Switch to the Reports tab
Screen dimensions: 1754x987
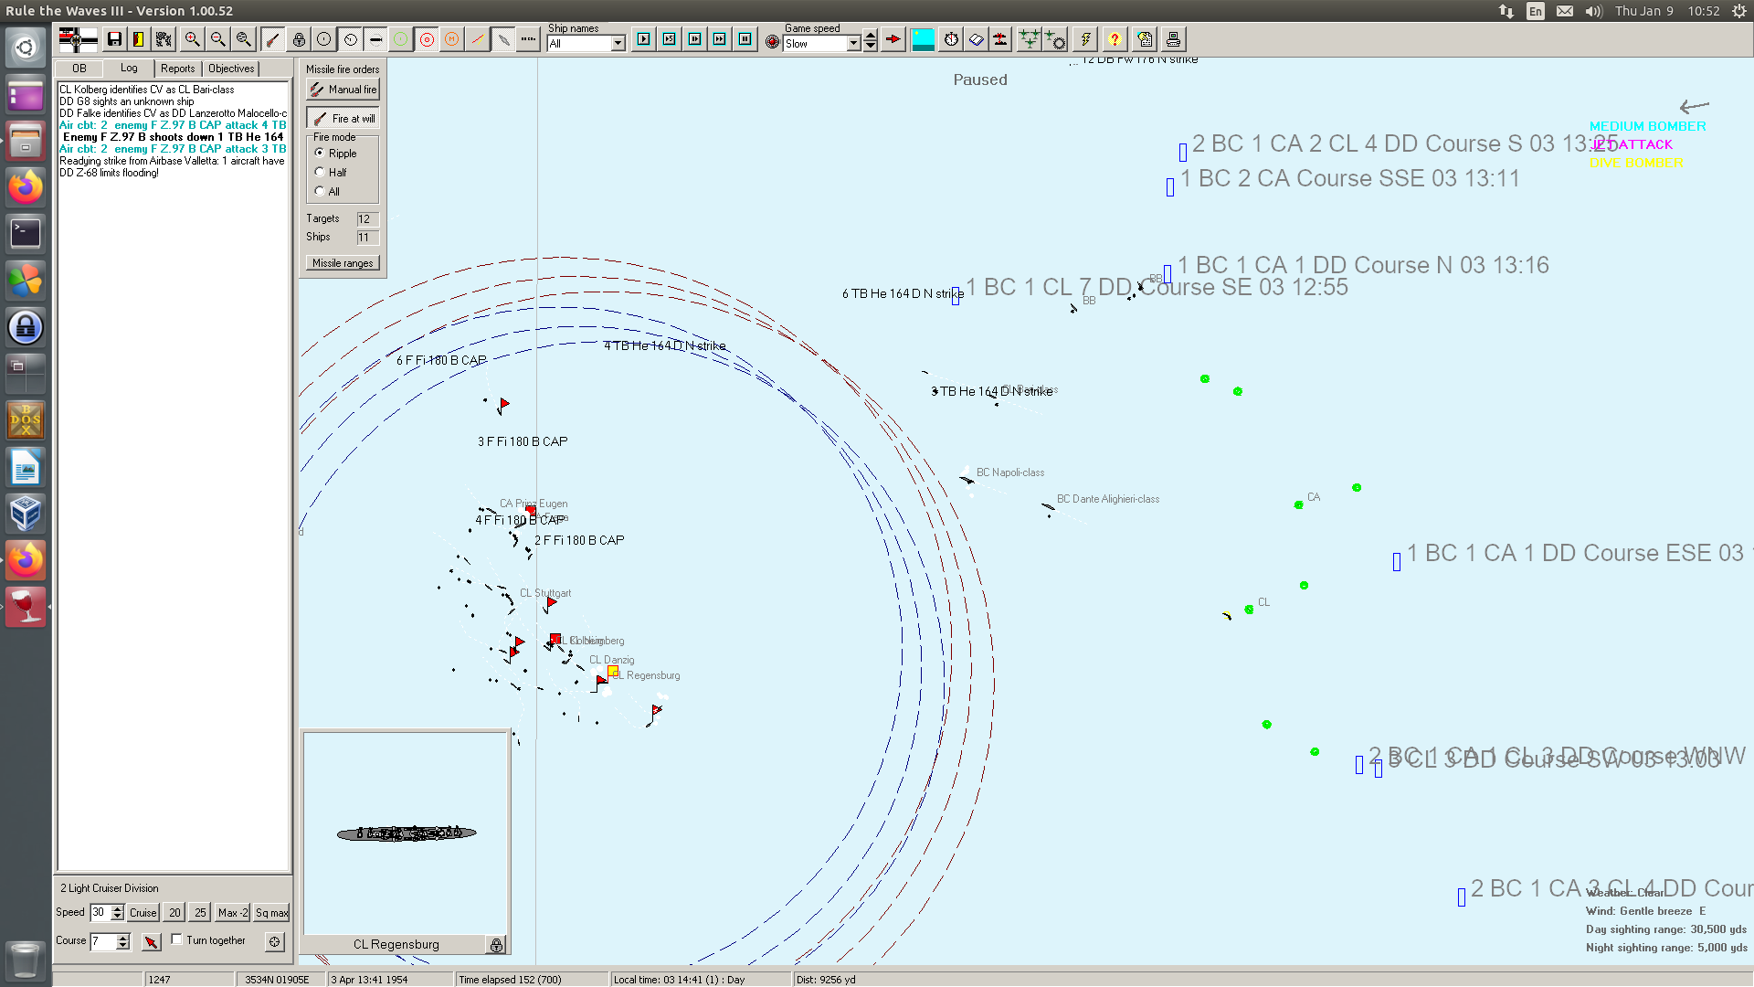tap(177, 69)
